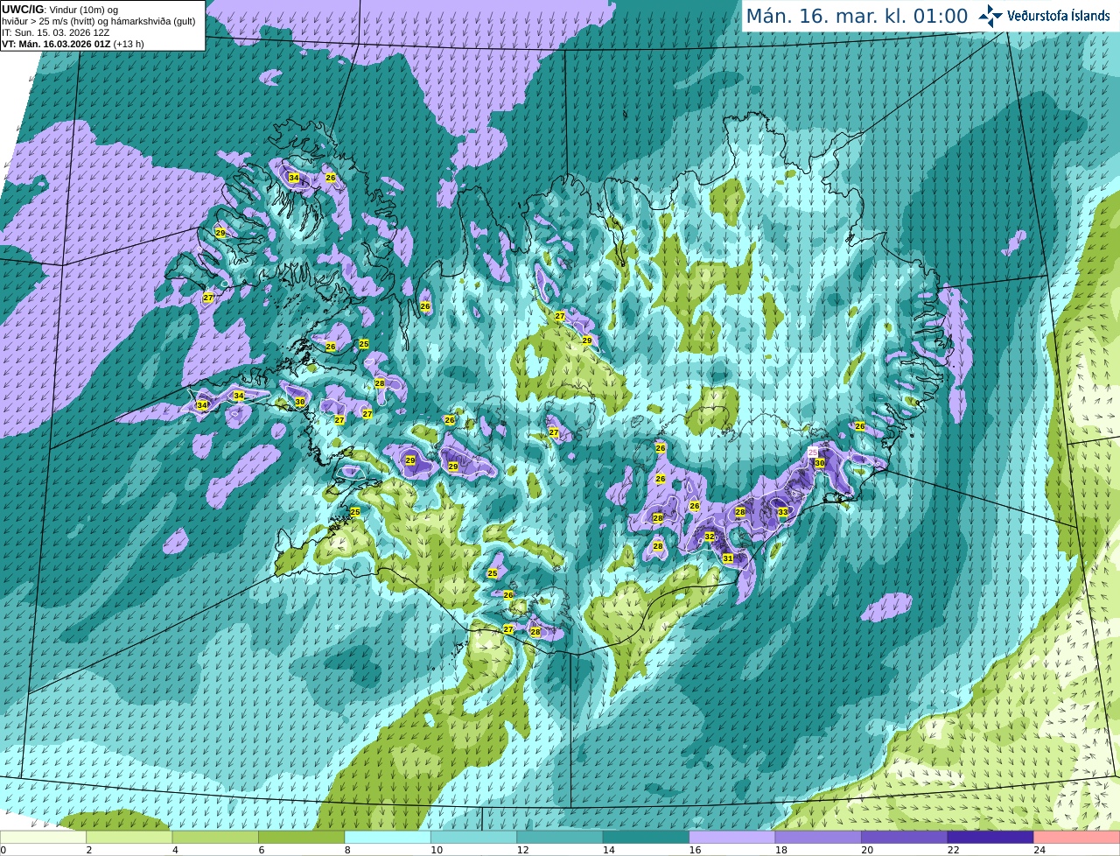Viewport: 1120px width, 856px height.
Task: Click the valid time "VT: Mán. 16.03.2026 01Z (+13 h)"
Action: (73, 44)
